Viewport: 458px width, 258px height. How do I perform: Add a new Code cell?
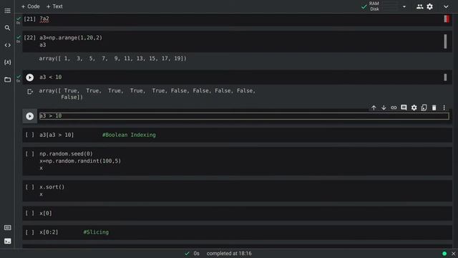click(x=30, y=6)
